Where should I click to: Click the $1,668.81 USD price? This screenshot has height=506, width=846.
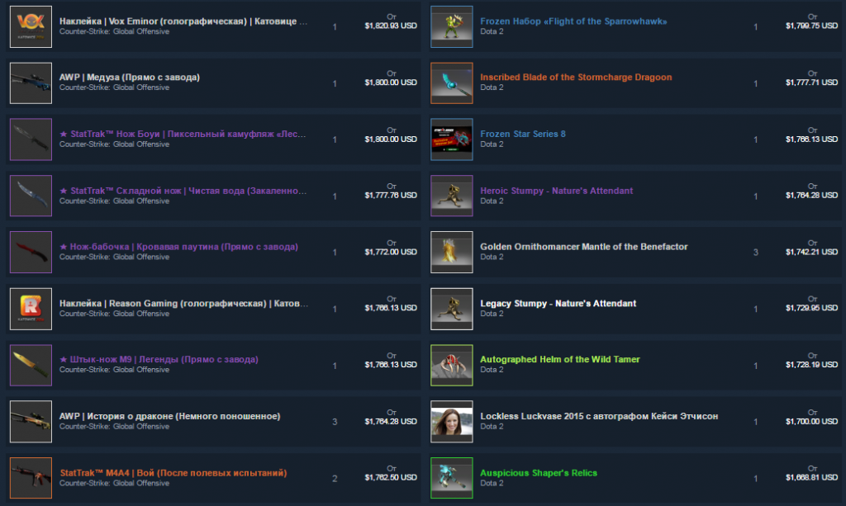tap(811, 477)
